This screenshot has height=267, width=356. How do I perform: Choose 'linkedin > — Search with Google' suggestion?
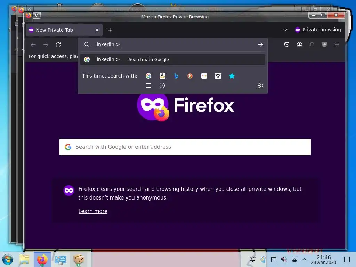(x=172, y=59)
